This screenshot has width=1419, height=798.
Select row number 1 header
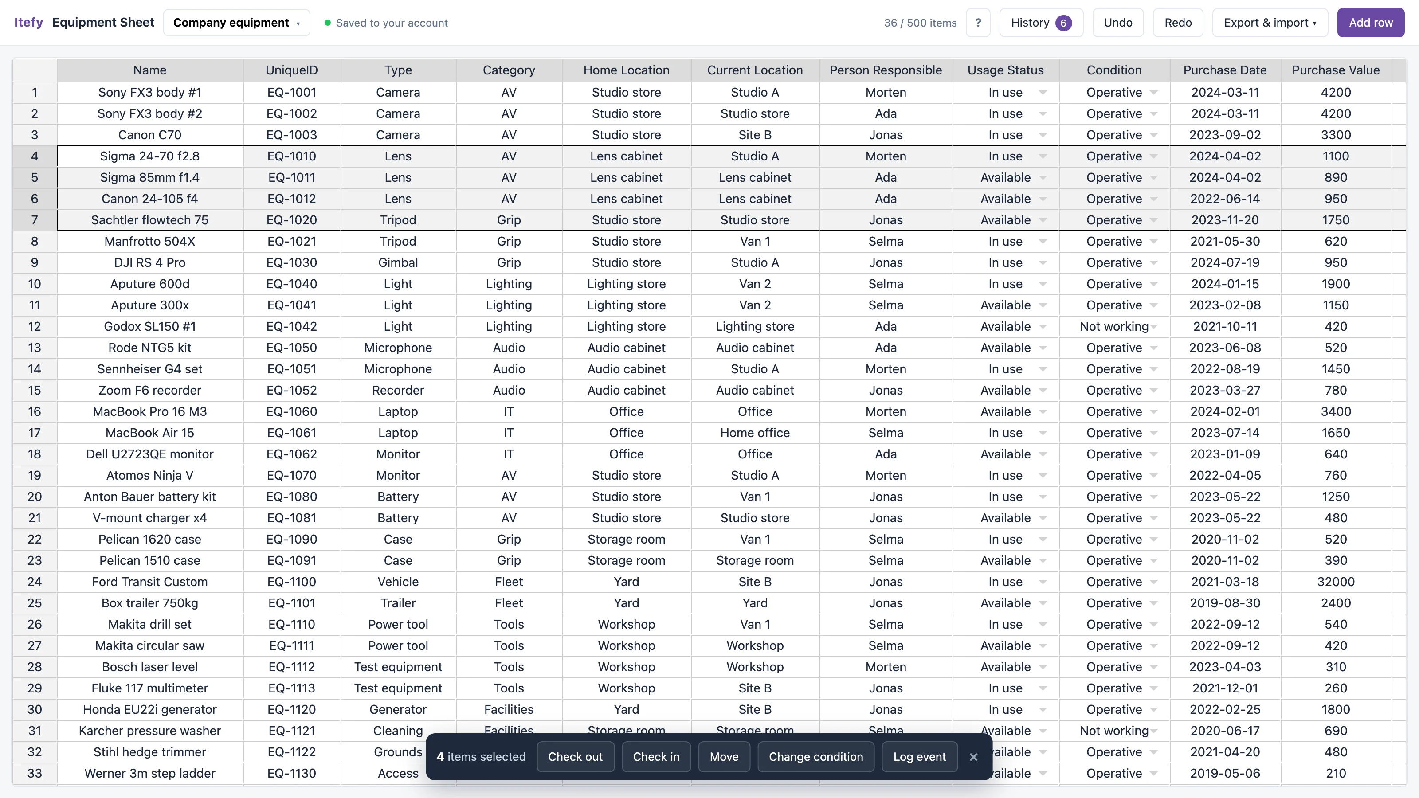pos(35,93)
